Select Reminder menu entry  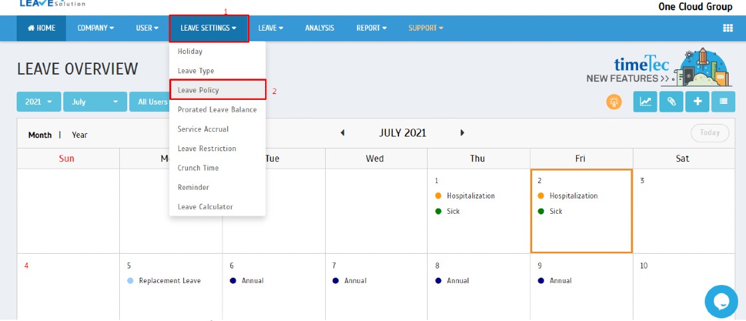217,187
